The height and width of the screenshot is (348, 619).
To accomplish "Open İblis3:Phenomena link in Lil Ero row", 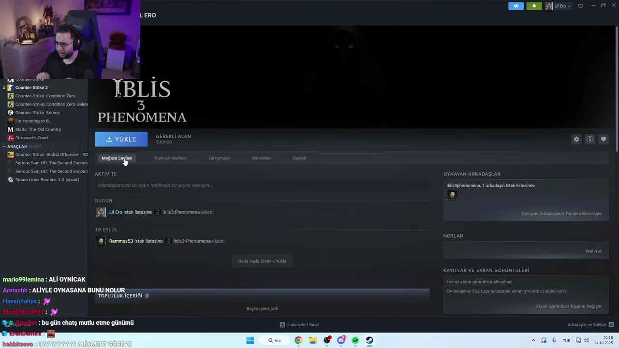I will (x=181, y=212).
